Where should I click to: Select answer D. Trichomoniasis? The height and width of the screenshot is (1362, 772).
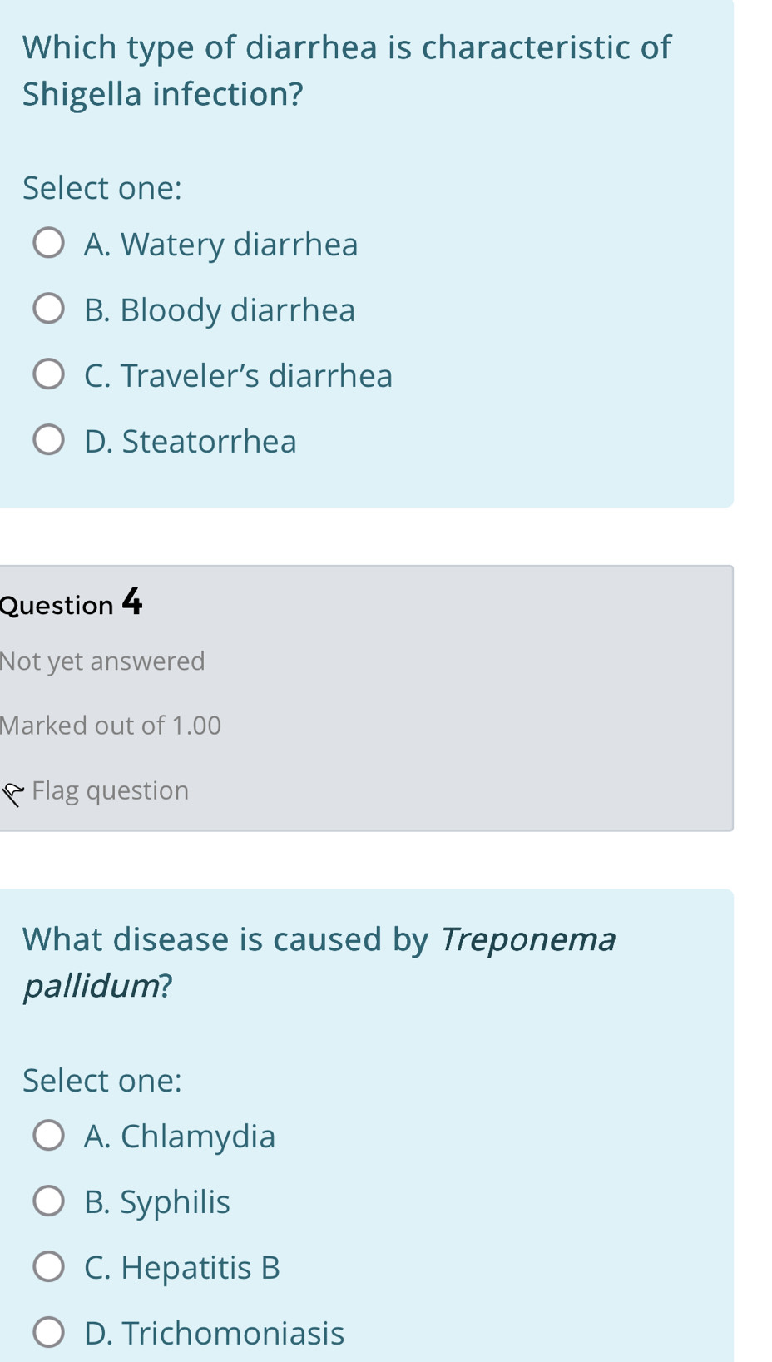point(48,1330)
